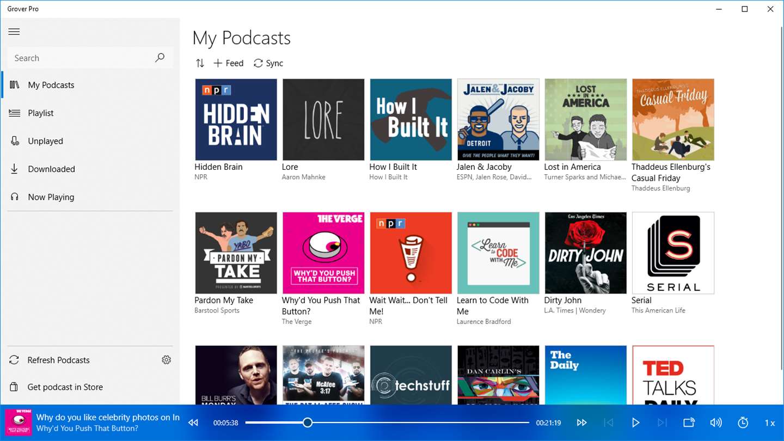Image resolution: width=784 pixels, height=441 pixels.
Task: Fast forward the current episode
Action: [581, 422]
